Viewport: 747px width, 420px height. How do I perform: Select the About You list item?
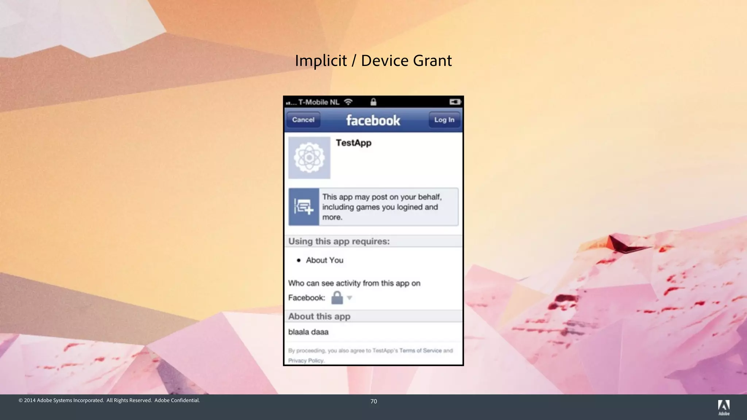click(324, 260)
